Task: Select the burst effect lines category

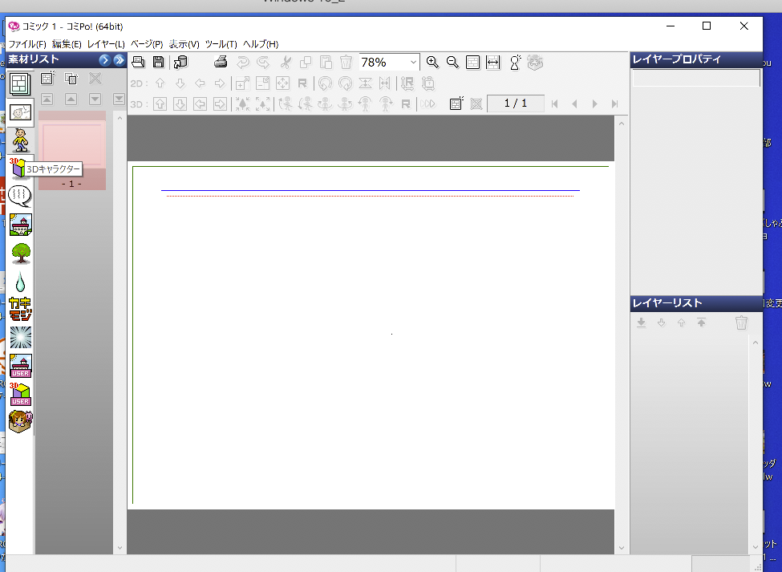Action: pyautogui.click(x=20, y=337)
